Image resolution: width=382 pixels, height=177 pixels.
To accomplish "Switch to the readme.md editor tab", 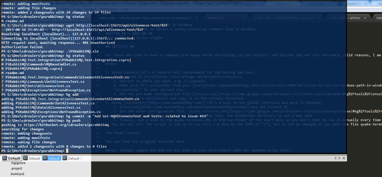I will pos(216,18).
